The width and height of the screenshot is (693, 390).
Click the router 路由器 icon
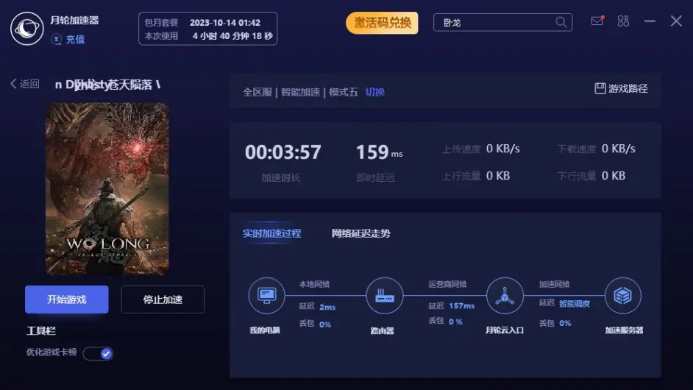click(381, 296)
